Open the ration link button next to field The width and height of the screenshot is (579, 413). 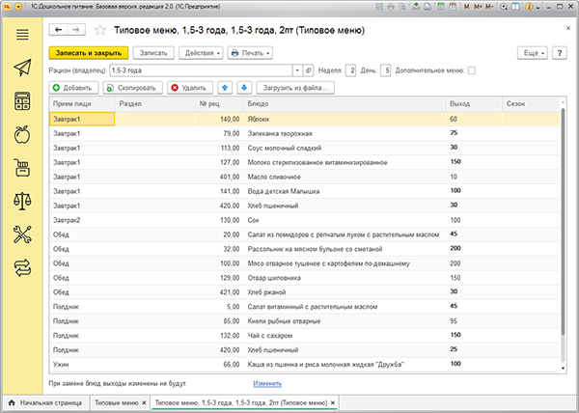pos(309,70)
